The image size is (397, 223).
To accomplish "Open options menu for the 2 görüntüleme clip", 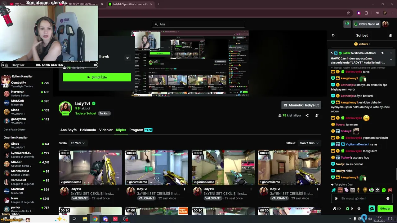I will click(x=118, y=189).
